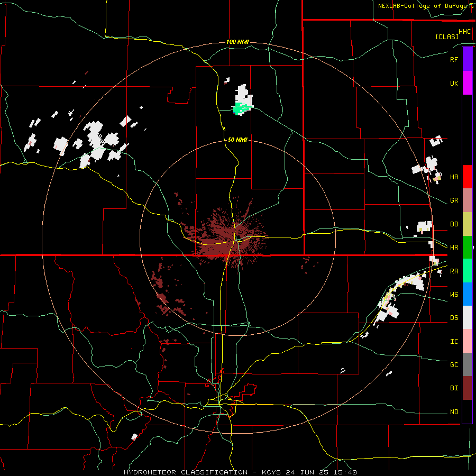
Task: Click the RA light green swatch
Action: pyautogui.click(x=467, y=271)
